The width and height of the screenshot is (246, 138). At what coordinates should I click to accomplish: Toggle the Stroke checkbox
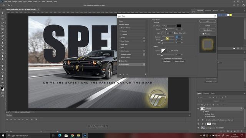tap(120, 38)
